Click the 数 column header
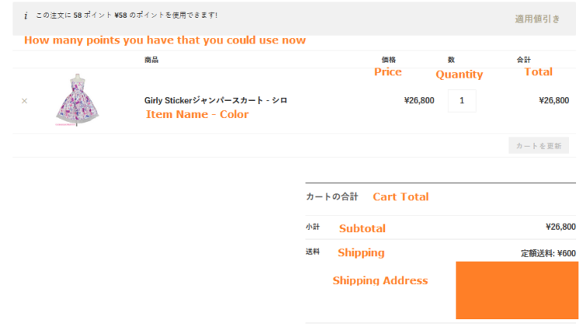The height and width of the screenshot is (330, 583). 452,60
